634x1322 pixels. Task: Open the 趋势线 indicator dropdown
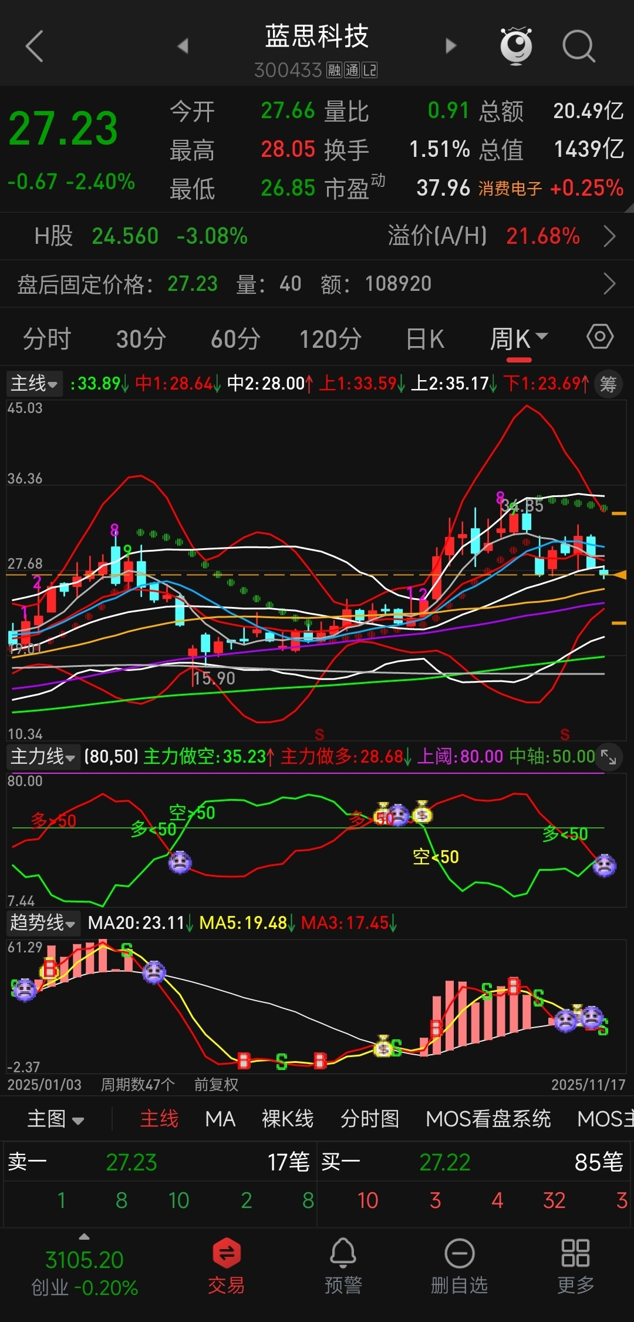pos(43,922)
